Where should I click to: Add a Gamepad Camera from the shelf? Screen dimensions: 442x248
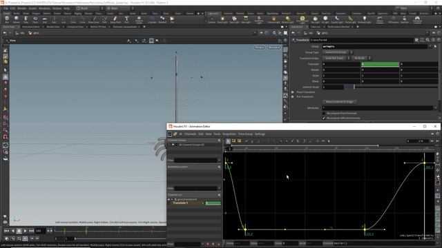[417, 20]
